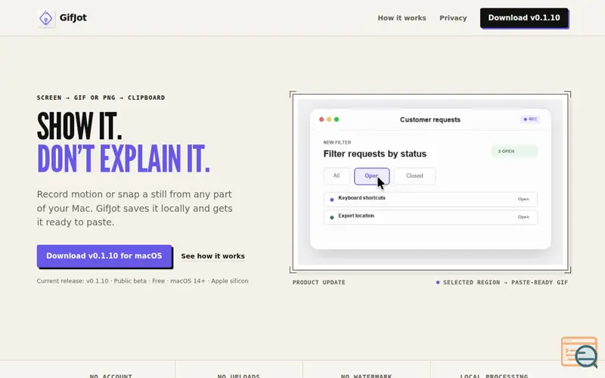Click the red window dot in demo
Screen dimensions: 605x378
tap(321, 119)
